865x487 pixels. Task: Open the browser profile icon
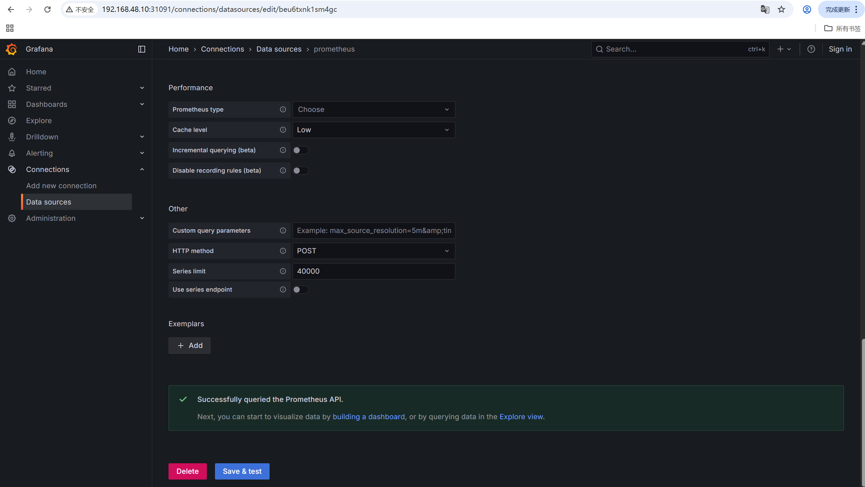pyautogui.click(x=807, y=9)
